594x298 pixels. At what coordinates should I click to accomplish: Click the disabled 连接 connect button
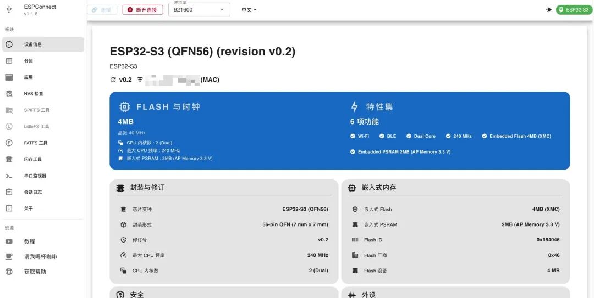[102, 10]
